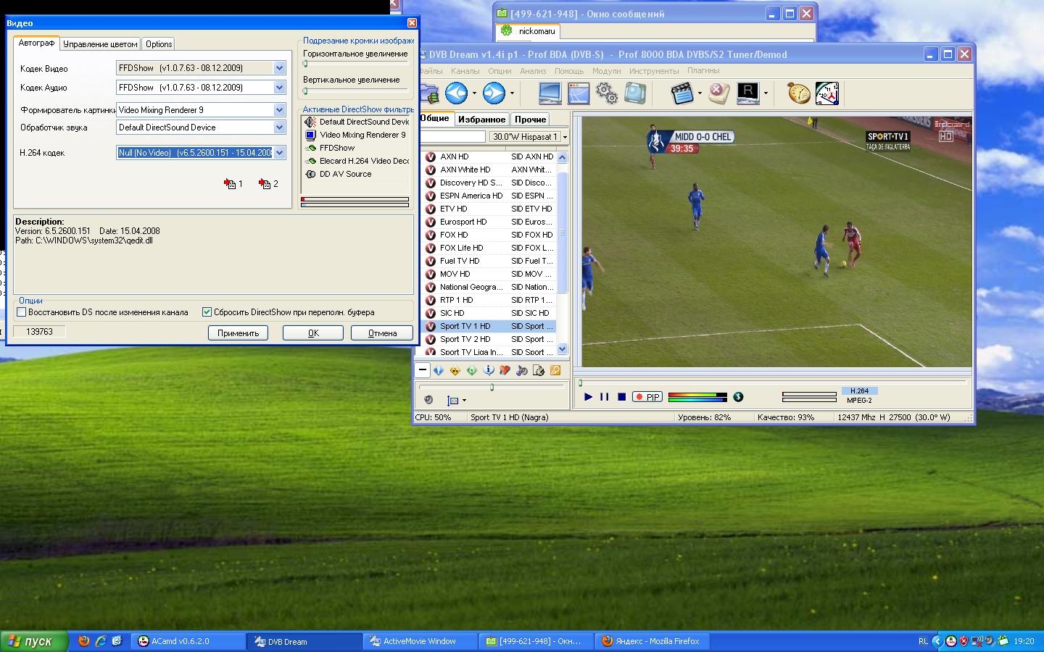Screen dimensions: 1044x652
Task: Open settings via the gears toolbar icon
Action: (x=606, y=93)
